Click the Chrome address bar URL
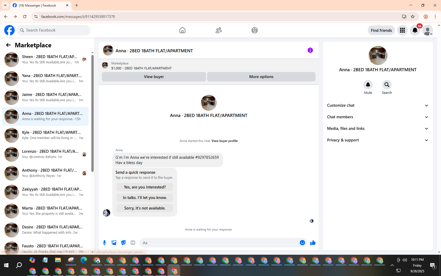Screen dimensions: 441x276 [x=78, y=17]
